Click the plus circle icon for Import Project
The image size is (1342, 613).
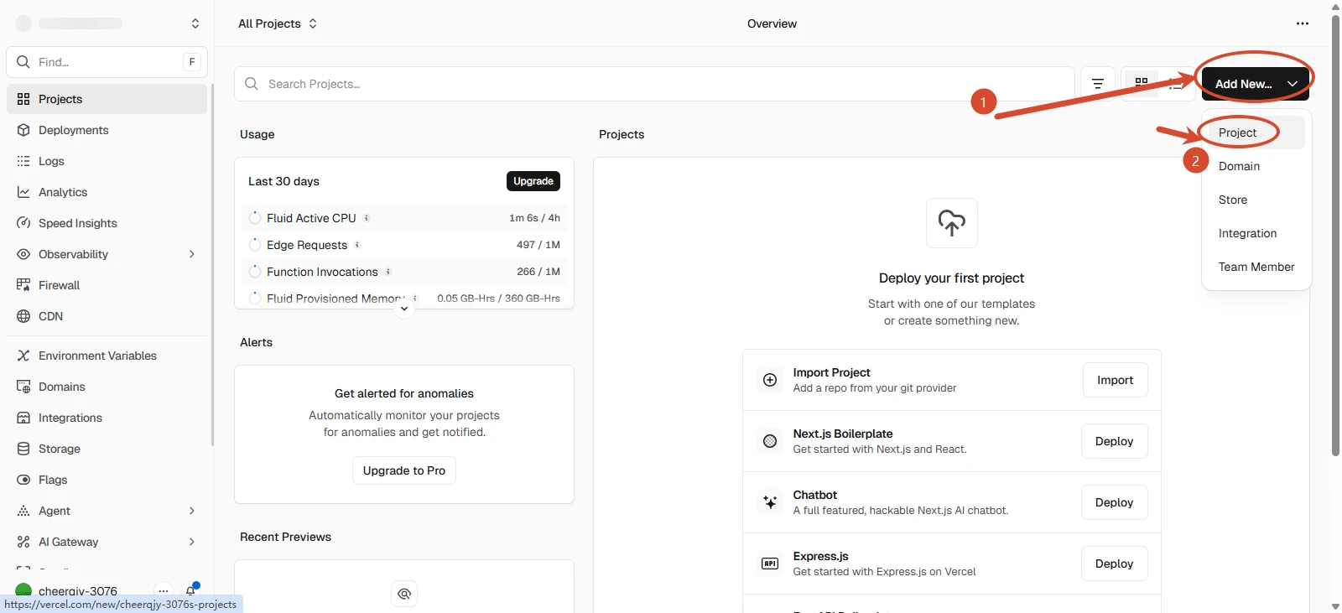point(770,380)
